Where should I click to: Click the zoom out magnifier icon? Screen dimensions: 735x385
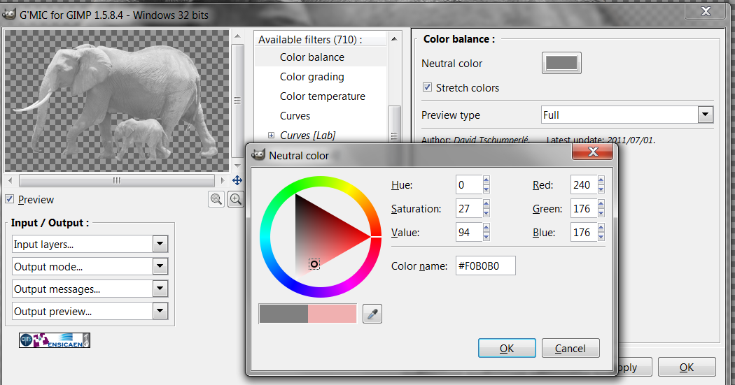[x=216, y=199]
